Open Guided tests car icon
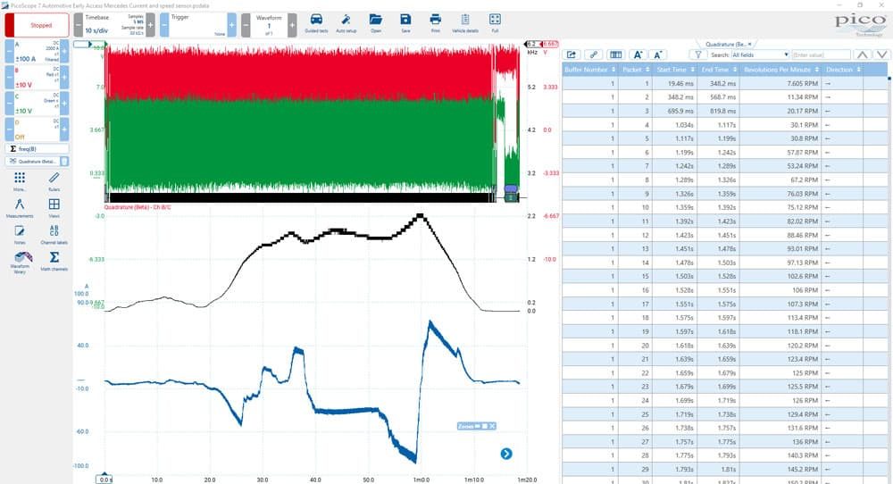This screenshot has height=484, width=893. (316, 23)
